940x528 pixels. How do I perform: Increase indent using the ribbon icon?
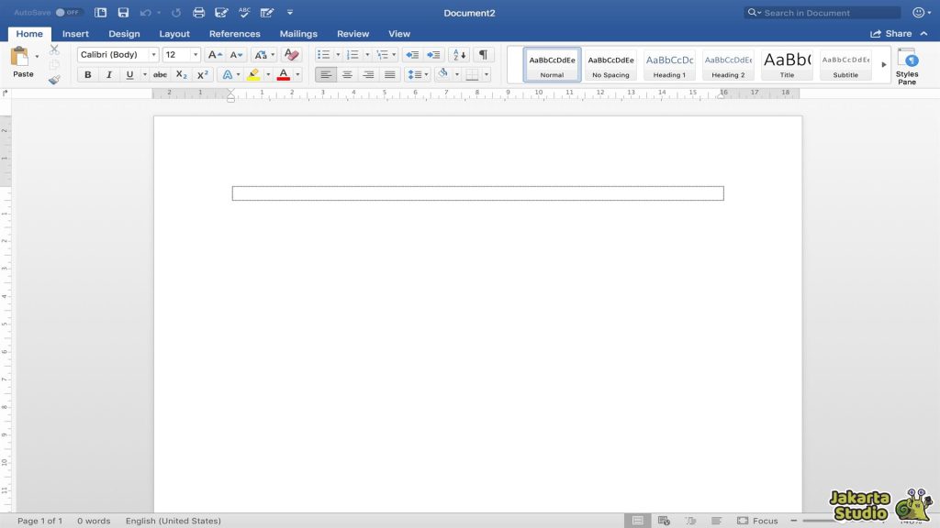(x=432, y=55)
